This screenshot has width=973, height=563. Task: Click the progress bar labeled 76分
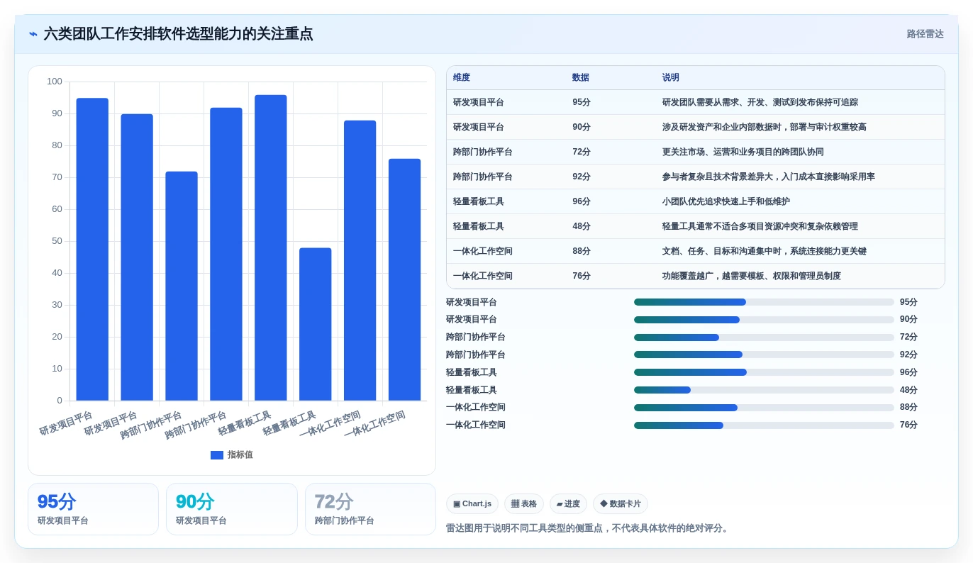pos(764,425)
